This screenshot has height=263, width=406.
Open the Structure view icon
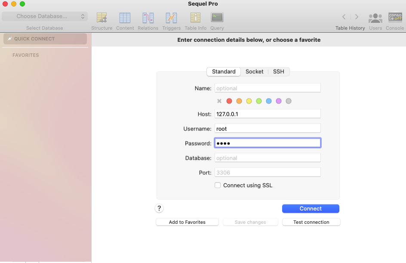[102, 18]
